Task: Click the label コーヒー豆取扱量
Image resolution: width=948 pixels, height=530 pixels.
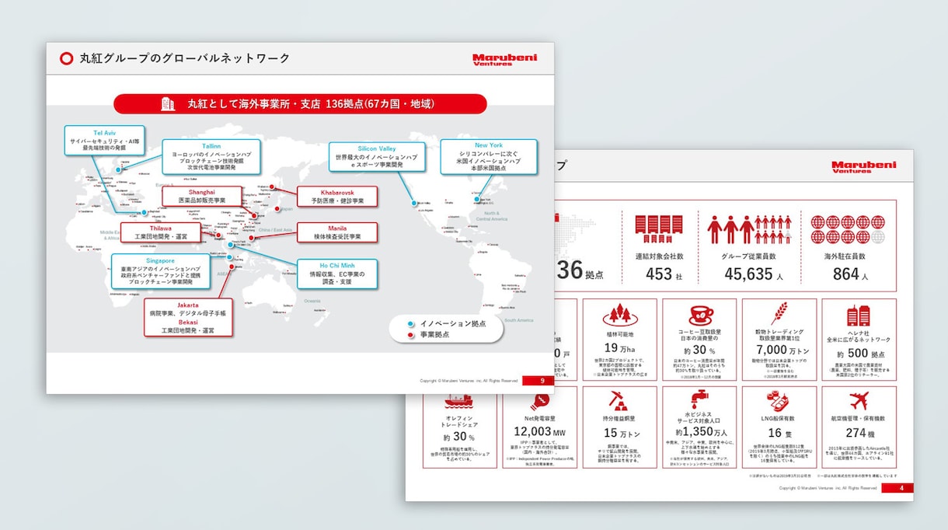Action: [x=701, y=333]
